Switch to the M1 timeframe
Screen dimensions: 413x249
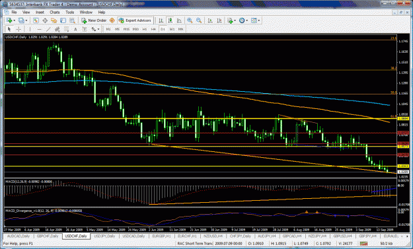pyautogui.click(x=108, y=29)
